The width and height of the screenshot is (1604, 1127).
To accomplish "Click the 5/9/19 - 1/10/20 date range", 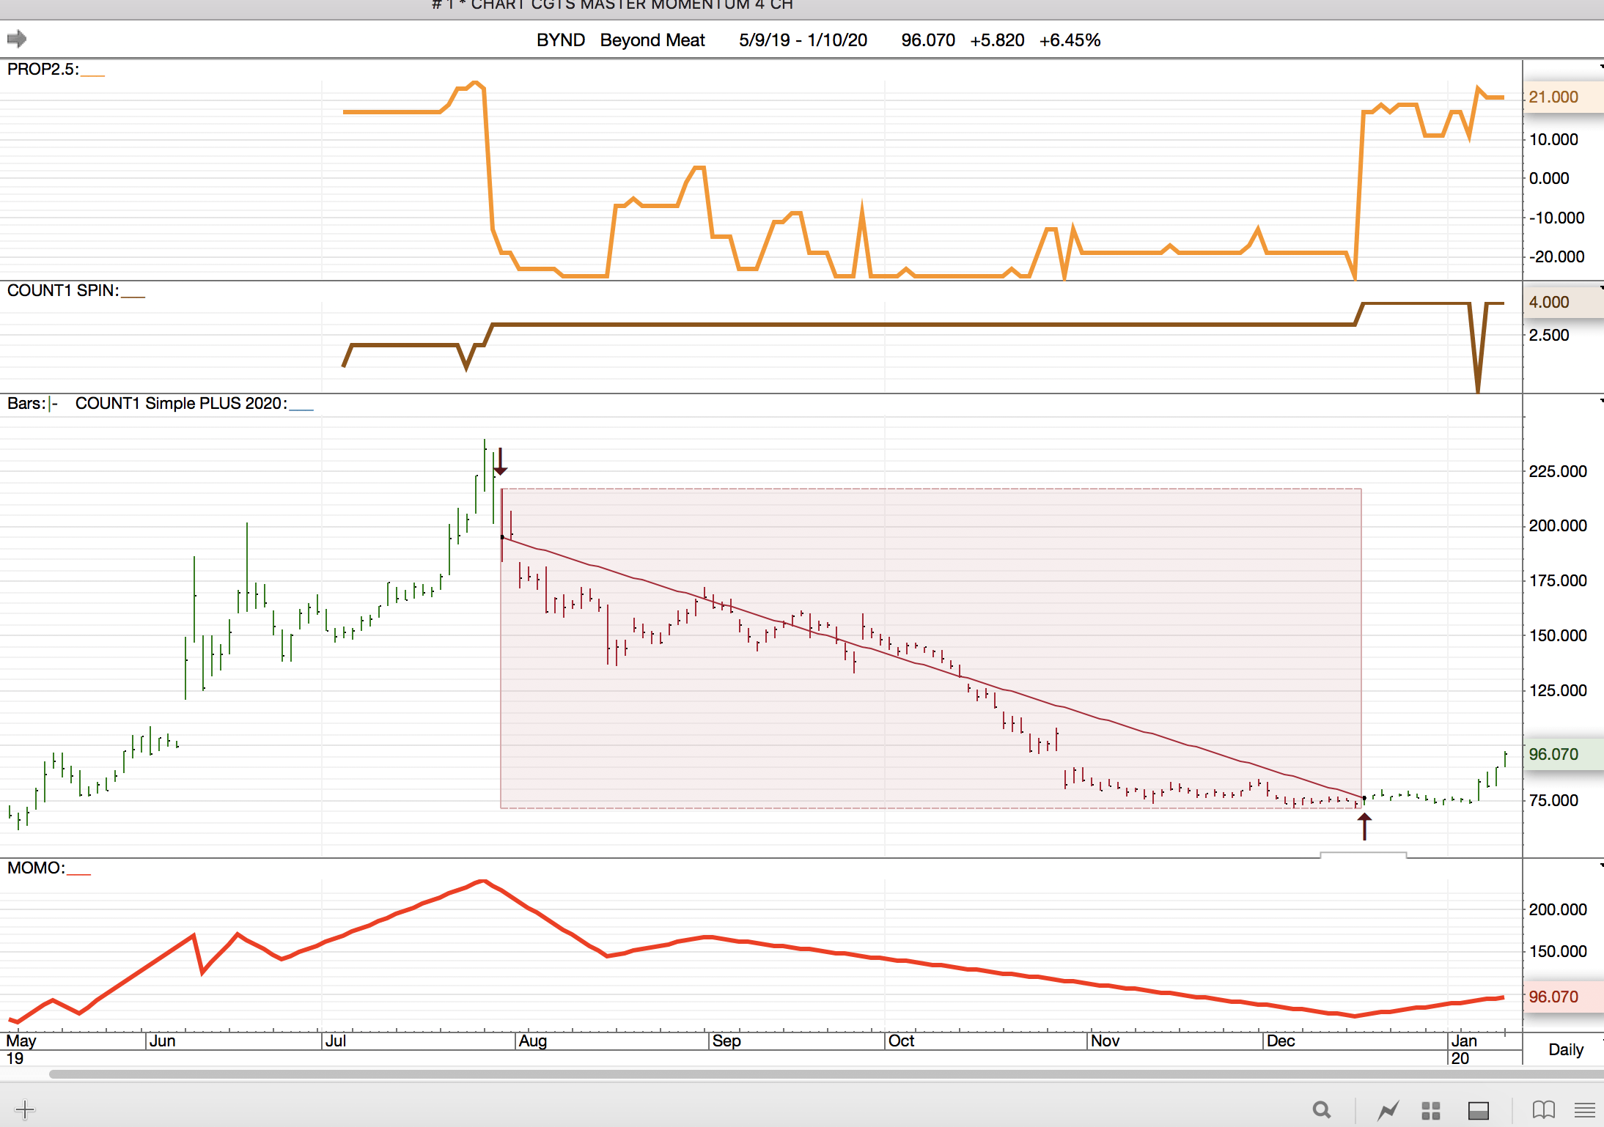I will pyautogui.click(x=803, y=40).
